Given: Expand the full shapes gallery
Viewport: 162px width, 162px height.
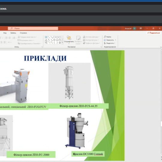Looking at the screenshot, I should [62, 43].
